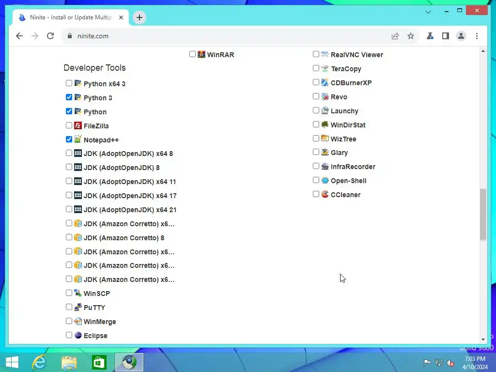This screenshot has width=496, height=372.
Task: Click the WinSCP icon
Action: (x=78, y=293)
